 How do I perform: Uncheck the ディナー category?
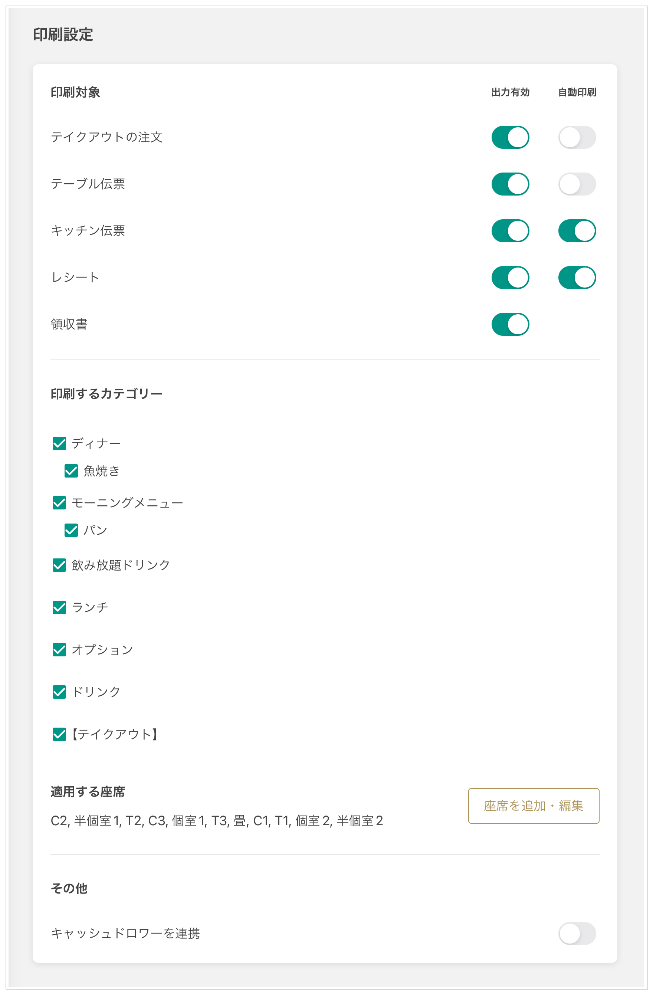[x=59, y=443]
